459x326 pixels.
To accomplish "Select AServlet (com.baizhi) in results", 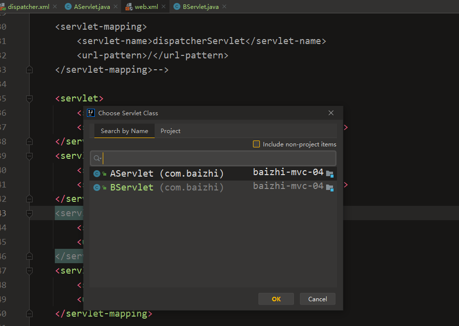I will click(x=213, y=173).
